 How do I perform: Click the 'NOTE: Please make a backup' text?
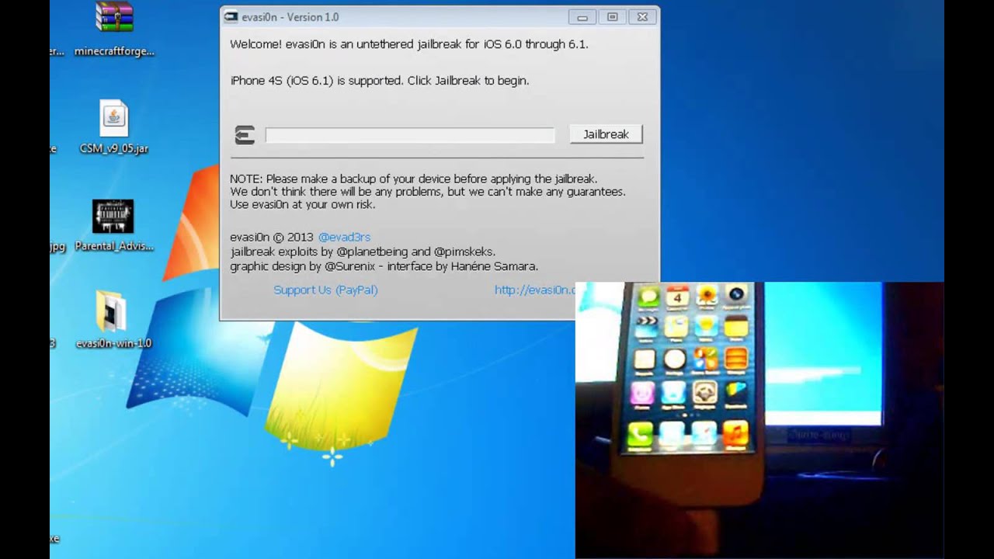tap(413, 179)
